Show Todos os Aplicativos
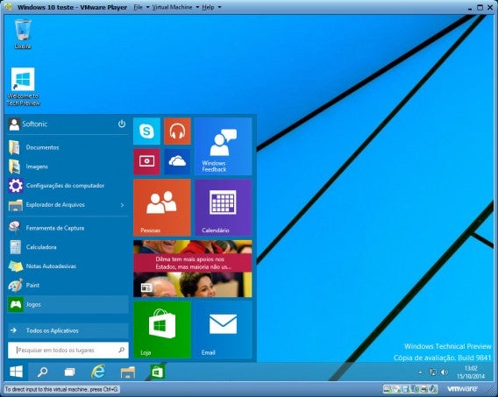Viewport: 498px width, 397px height. (x=68, y=330)
